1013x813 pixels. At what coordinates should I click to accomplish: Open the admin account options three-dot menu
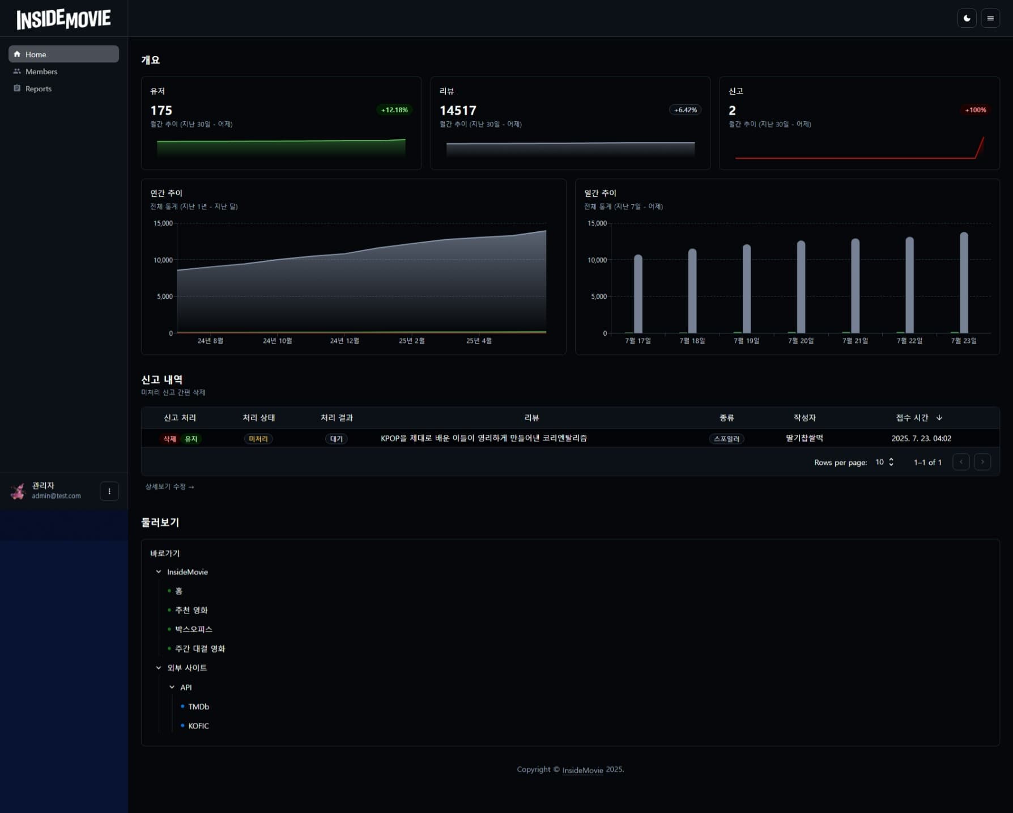(109, 491)
